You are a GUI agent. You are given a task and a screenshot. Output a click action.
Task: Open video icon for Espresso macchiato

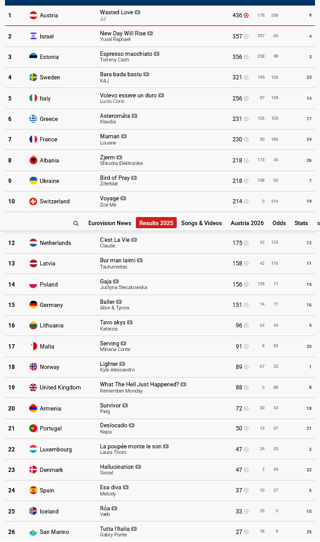157,54
